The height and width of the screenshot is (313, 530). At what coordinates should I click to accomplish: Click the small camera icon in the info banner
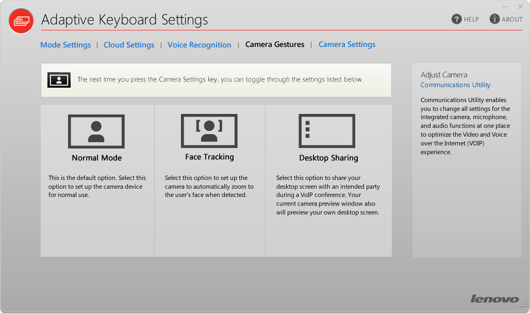pyautogui.click(x=59, y=80)
